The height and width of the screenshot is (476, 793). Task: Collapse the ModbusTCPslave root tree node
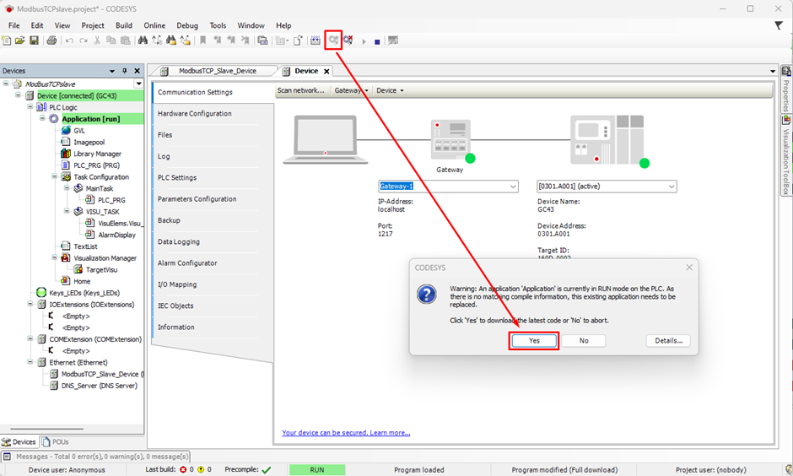tap(6, 84)
